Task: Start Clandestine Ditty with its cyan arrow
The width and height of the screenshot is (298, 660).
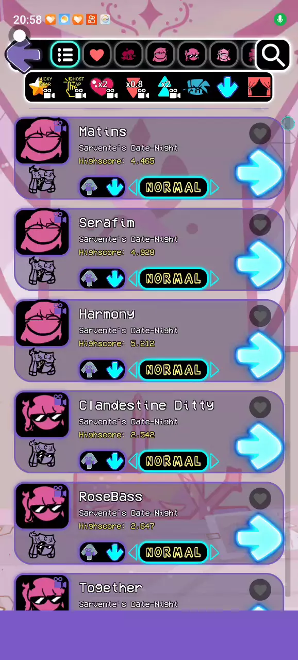Action: [x=259, y=447]
